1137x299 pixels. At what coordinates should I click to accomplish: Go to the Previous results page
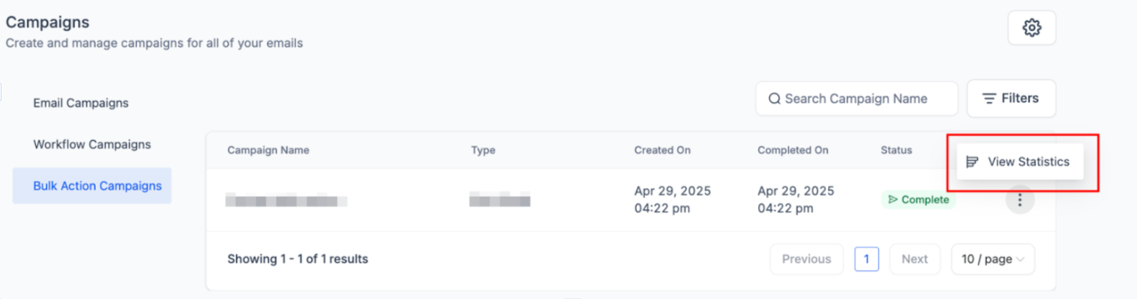pos(807,259)
